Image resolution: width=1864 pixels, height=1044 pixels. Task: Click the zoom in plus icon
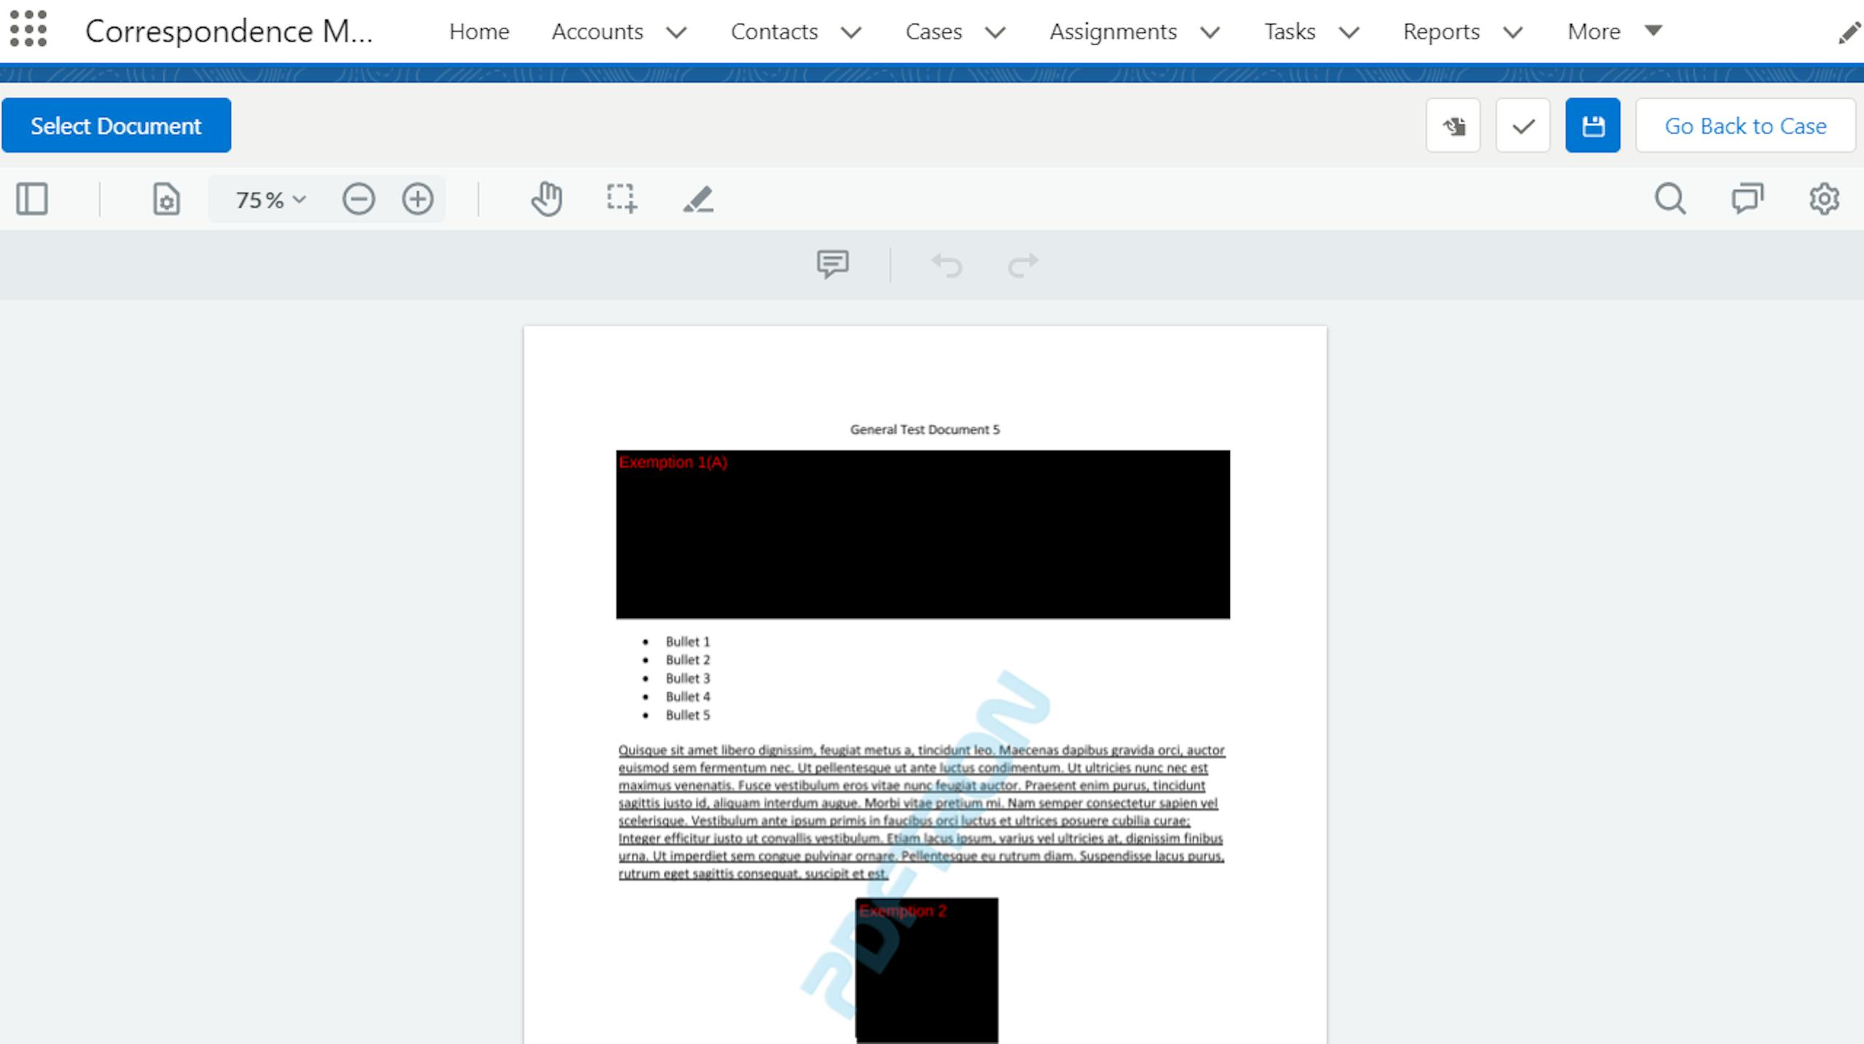(418, 199)
